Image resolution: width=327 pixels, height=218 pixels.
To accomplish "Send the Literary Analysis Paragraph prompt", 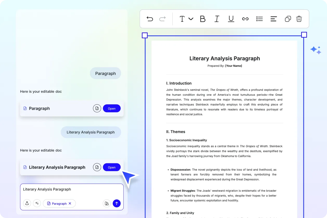I will 117,203.
